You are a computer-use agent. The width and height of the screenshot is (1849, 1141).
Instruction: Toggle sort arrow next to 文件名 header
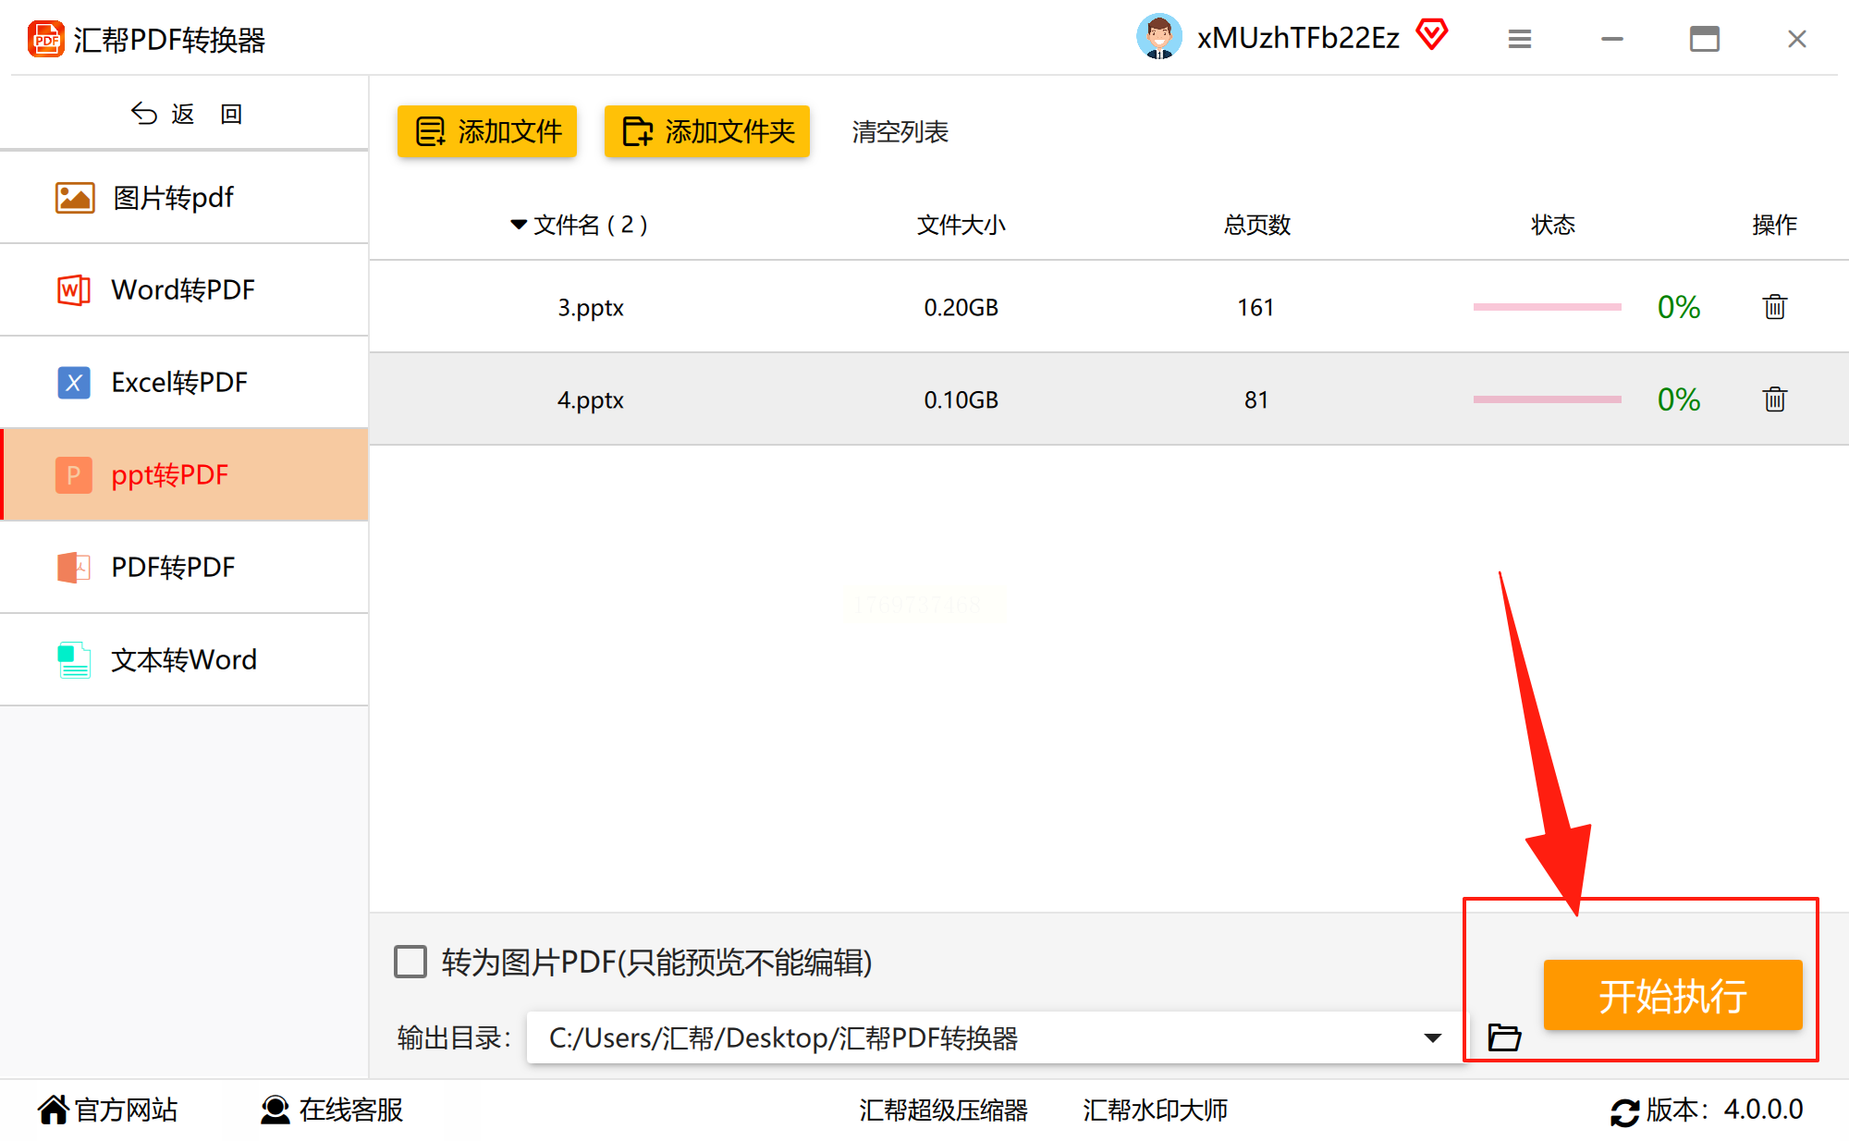tap(519, 225)
